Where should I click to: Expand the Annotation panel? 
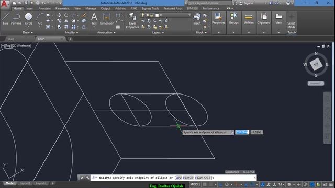pos(106,32)
